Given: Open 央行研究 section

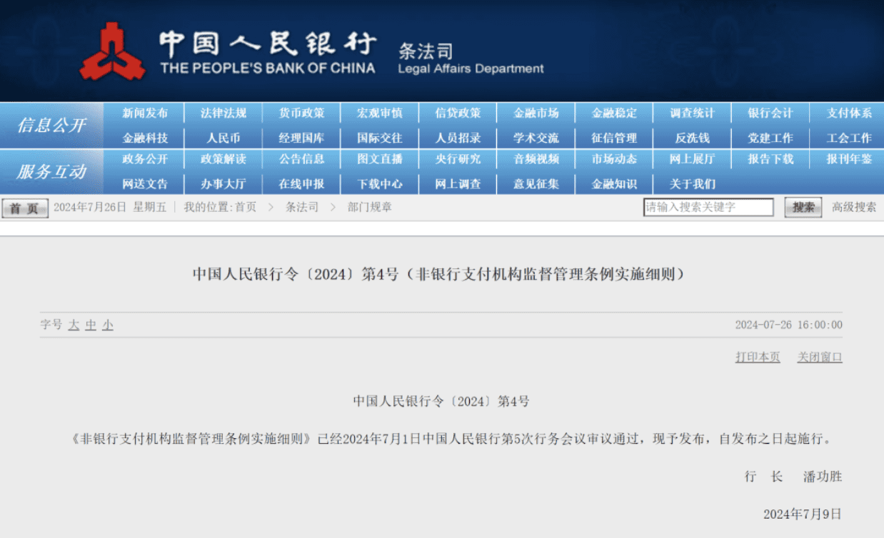Looking at the screenshot, I should [x=458, y=159].
